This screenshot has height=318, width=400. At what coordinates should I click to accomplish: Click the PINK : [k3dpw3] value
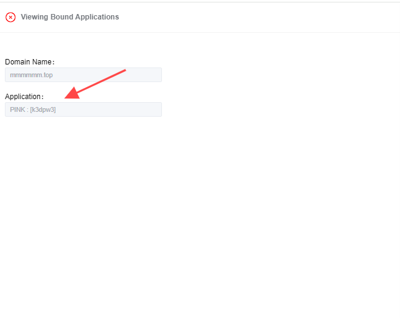[33, 109]
